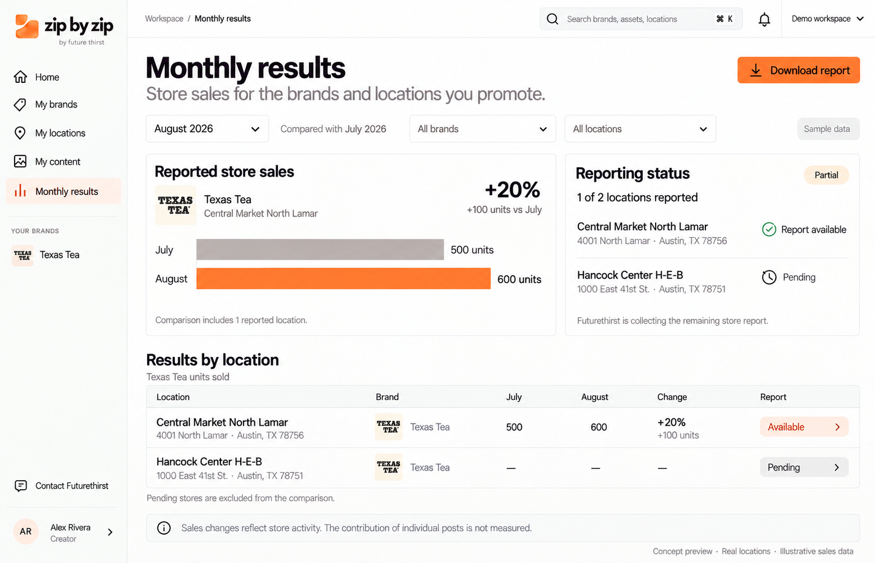Click the orange August 600 units bar
Image resolution: width=875 pixels, height=563 pixels.
click(x=344, y=279)
